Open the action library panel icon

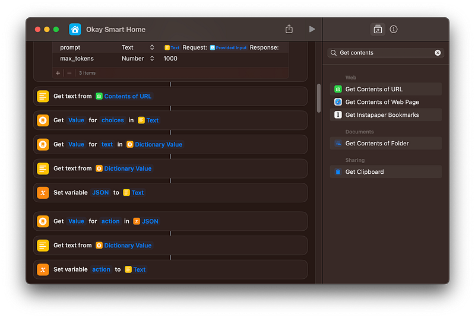click(378, 29)
